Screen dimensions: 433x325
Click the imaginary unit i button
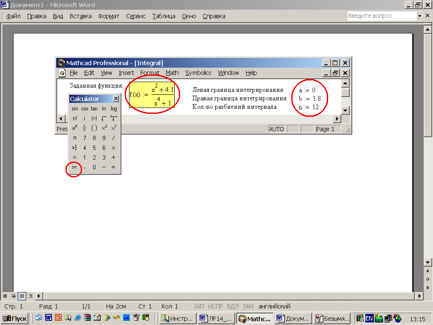85,118
